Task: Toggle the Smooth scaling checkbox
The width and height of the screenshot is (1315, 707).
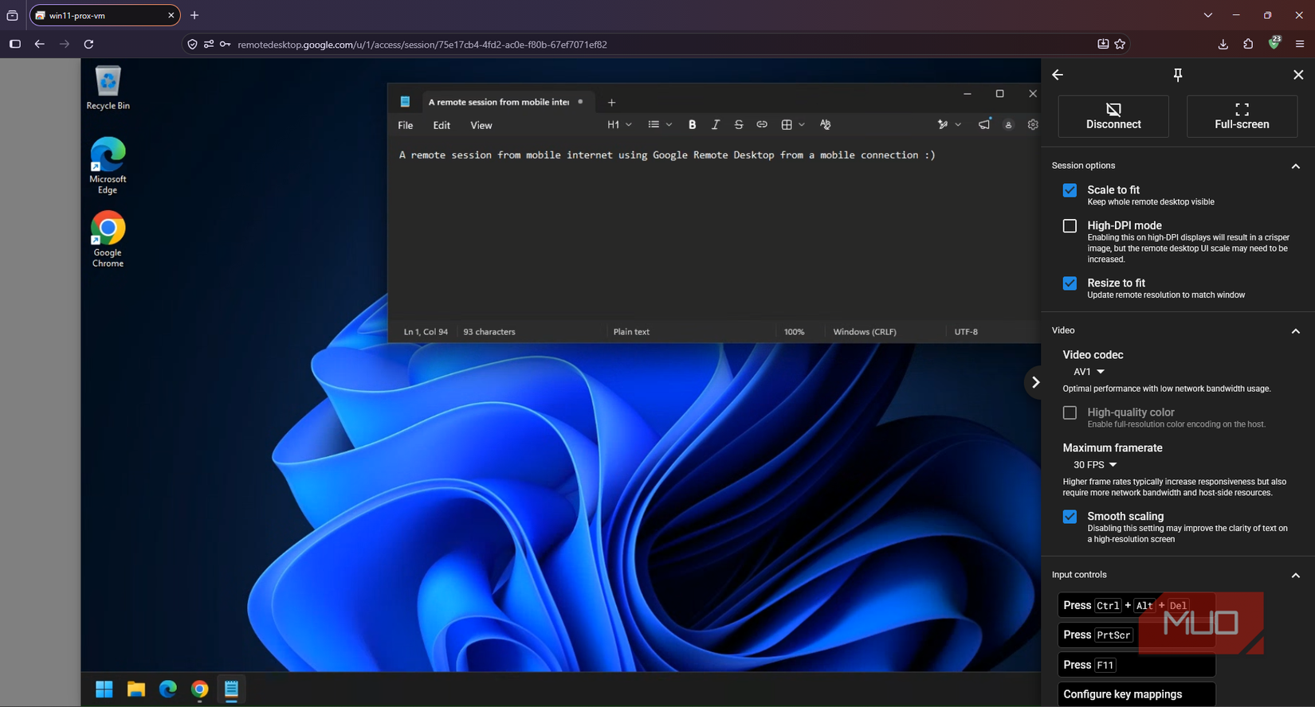Action: pos(1070,517)
